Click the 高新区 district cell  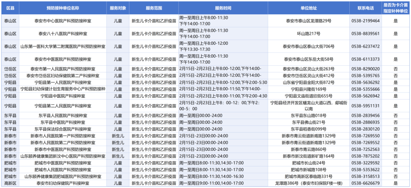(x=10, y=183)
